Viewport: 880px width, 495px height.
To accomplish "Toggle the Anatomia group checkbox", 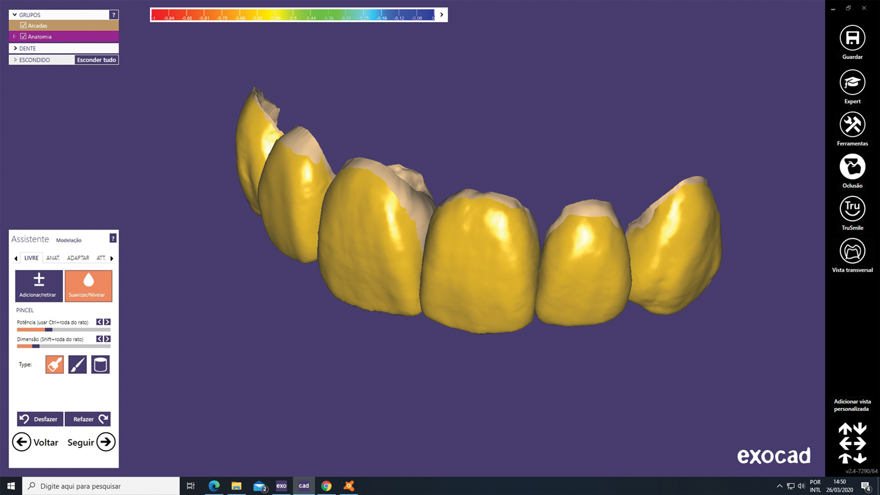I will pos(23,37).
